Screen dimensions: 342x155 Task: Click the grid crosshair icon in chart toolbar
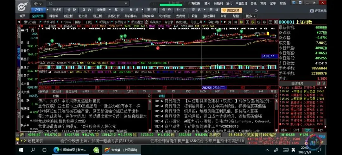[x=247, y=22]
